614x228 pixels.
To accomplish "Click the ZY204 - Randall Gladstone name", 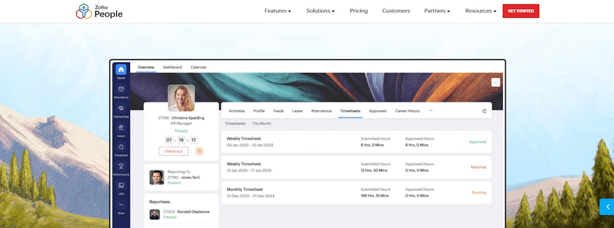I will (x=186, y=211).
